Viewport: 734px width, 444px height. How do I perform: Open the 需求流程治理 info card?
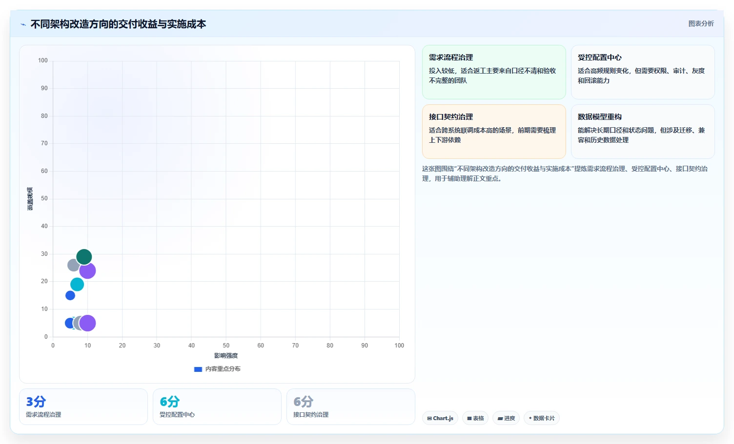pos(494,72)
